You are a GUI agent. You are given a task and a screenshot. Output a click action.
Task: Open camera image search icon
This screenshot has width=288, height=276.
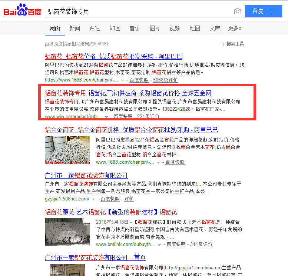[238, 11]
